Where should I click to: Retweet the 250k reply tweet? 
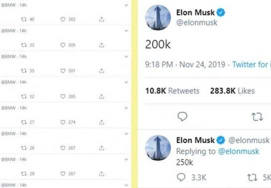point(252,178)
